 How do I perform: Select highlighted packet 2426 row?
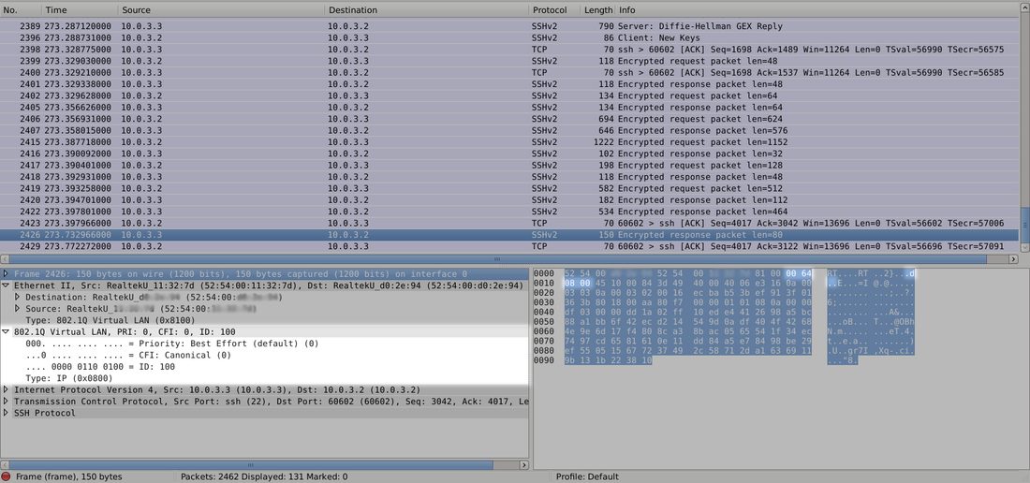coord(509,235)
